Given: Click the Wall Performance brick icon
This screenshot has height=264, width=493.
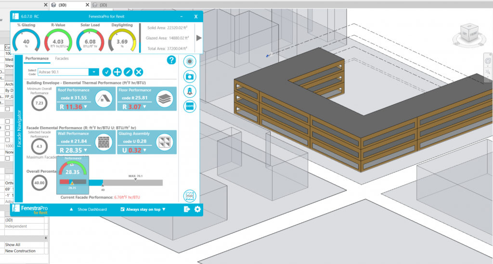Looking at the screenshot, I should click(x=104, y=142).
